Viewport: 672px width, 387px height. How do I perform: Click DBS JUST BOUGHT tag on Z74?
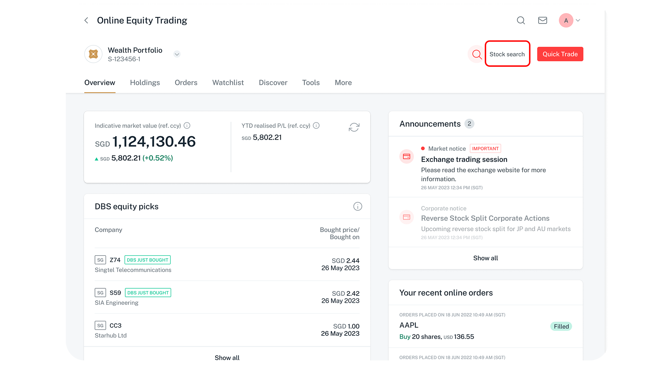148,260
